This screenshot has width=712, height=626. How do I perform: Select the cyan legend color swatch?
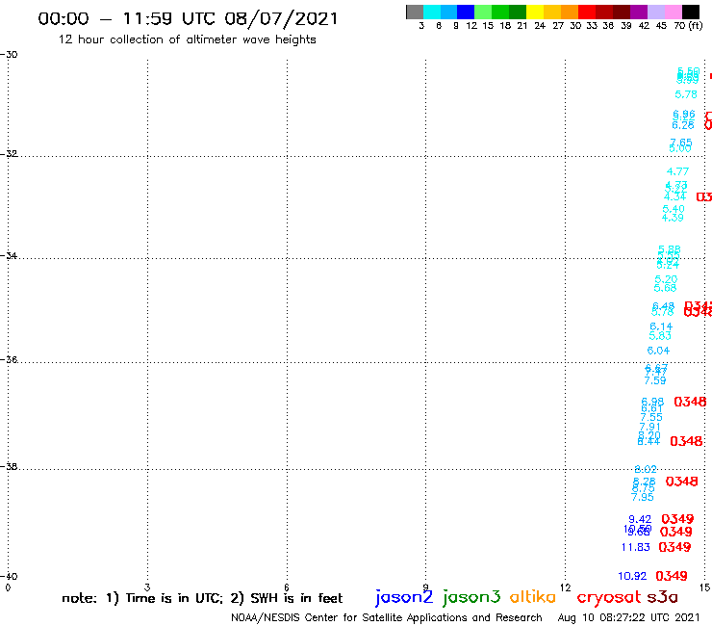point(432,12)
